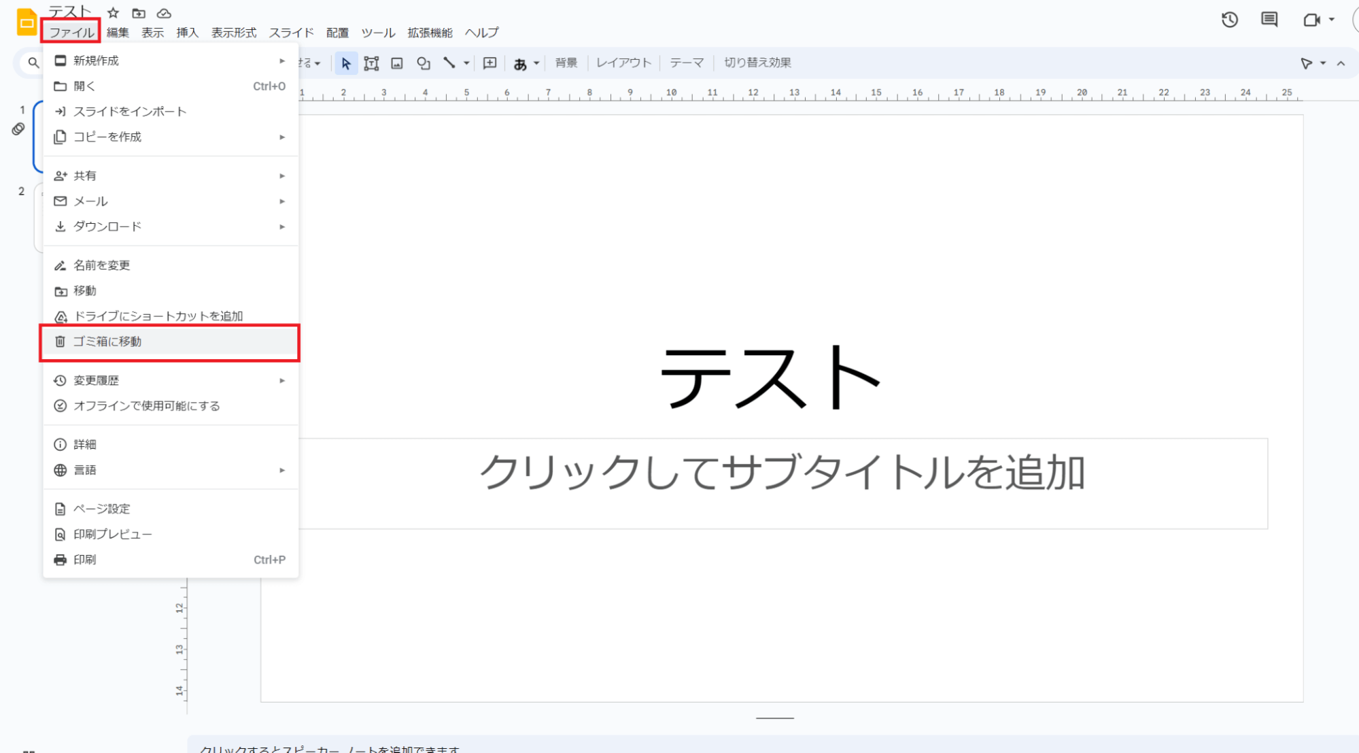The image size is (1359, 753).
Task: Click the テーマ button
Action: pos(686,63)
